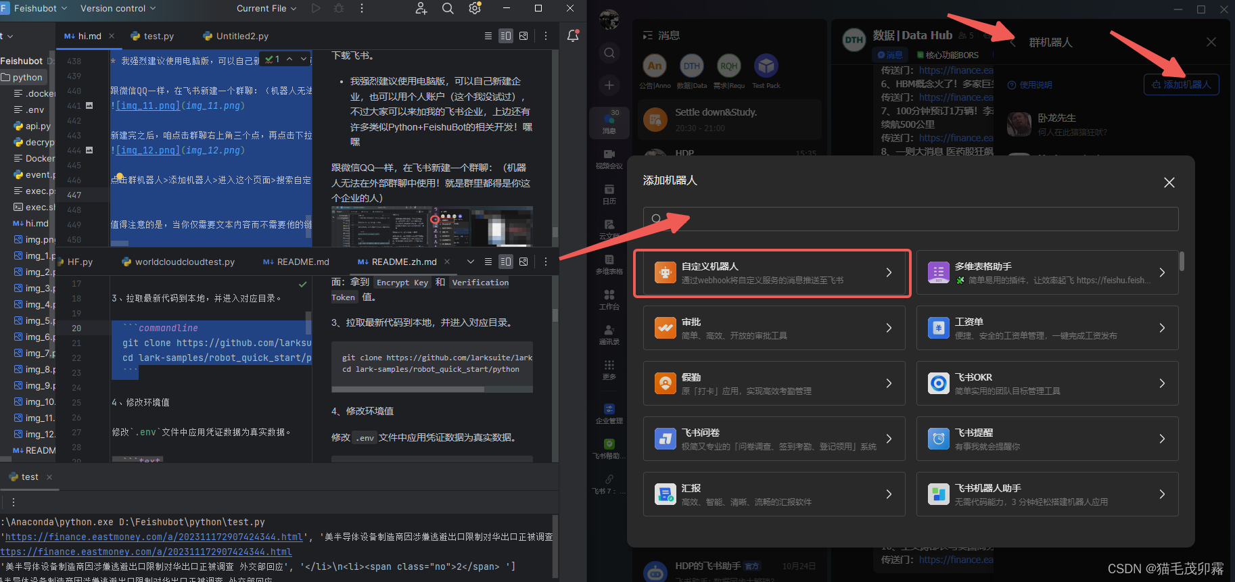Screen dimensions: 1235x582
Task: Switch hi.md to preview-only view
Action: [x=523, y=36]
